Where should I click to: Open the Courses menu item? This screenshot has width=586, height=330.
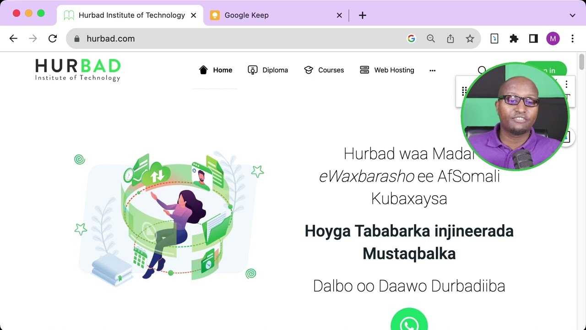click(324, 70)
